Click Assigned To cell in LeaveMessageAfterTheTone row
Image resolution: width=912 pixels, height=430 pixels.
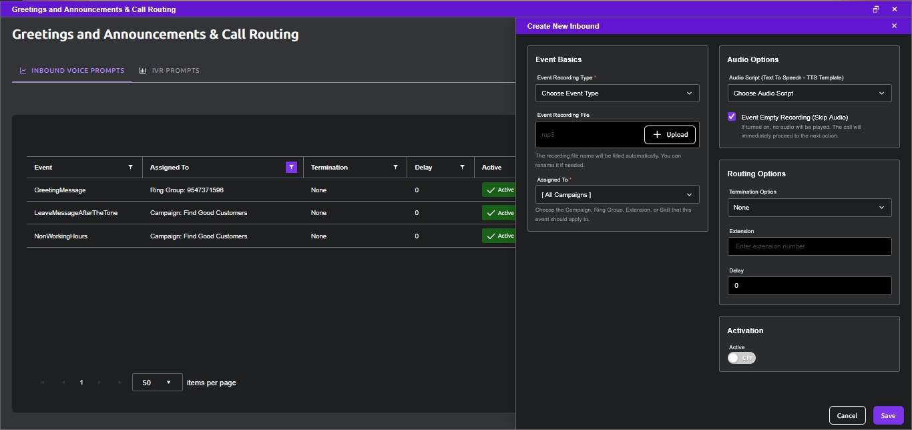(x=222, y=213)
